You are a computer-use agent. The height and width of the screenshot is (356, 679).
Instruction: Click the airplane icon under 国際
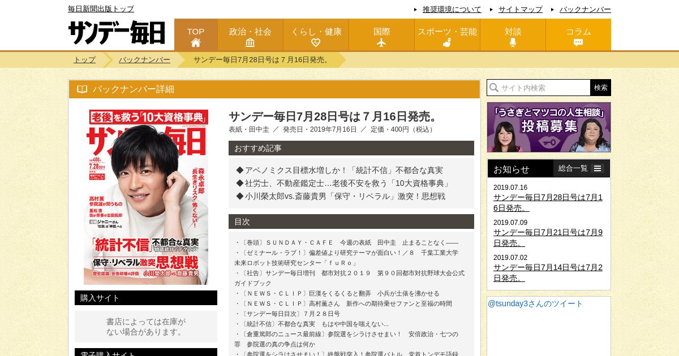click(381, 42)
